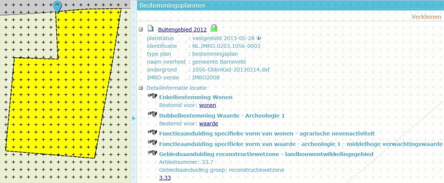Open the article 3.33 link
Image resolution: width=444 pixels, height=183 pixels.
click(165, 178)
